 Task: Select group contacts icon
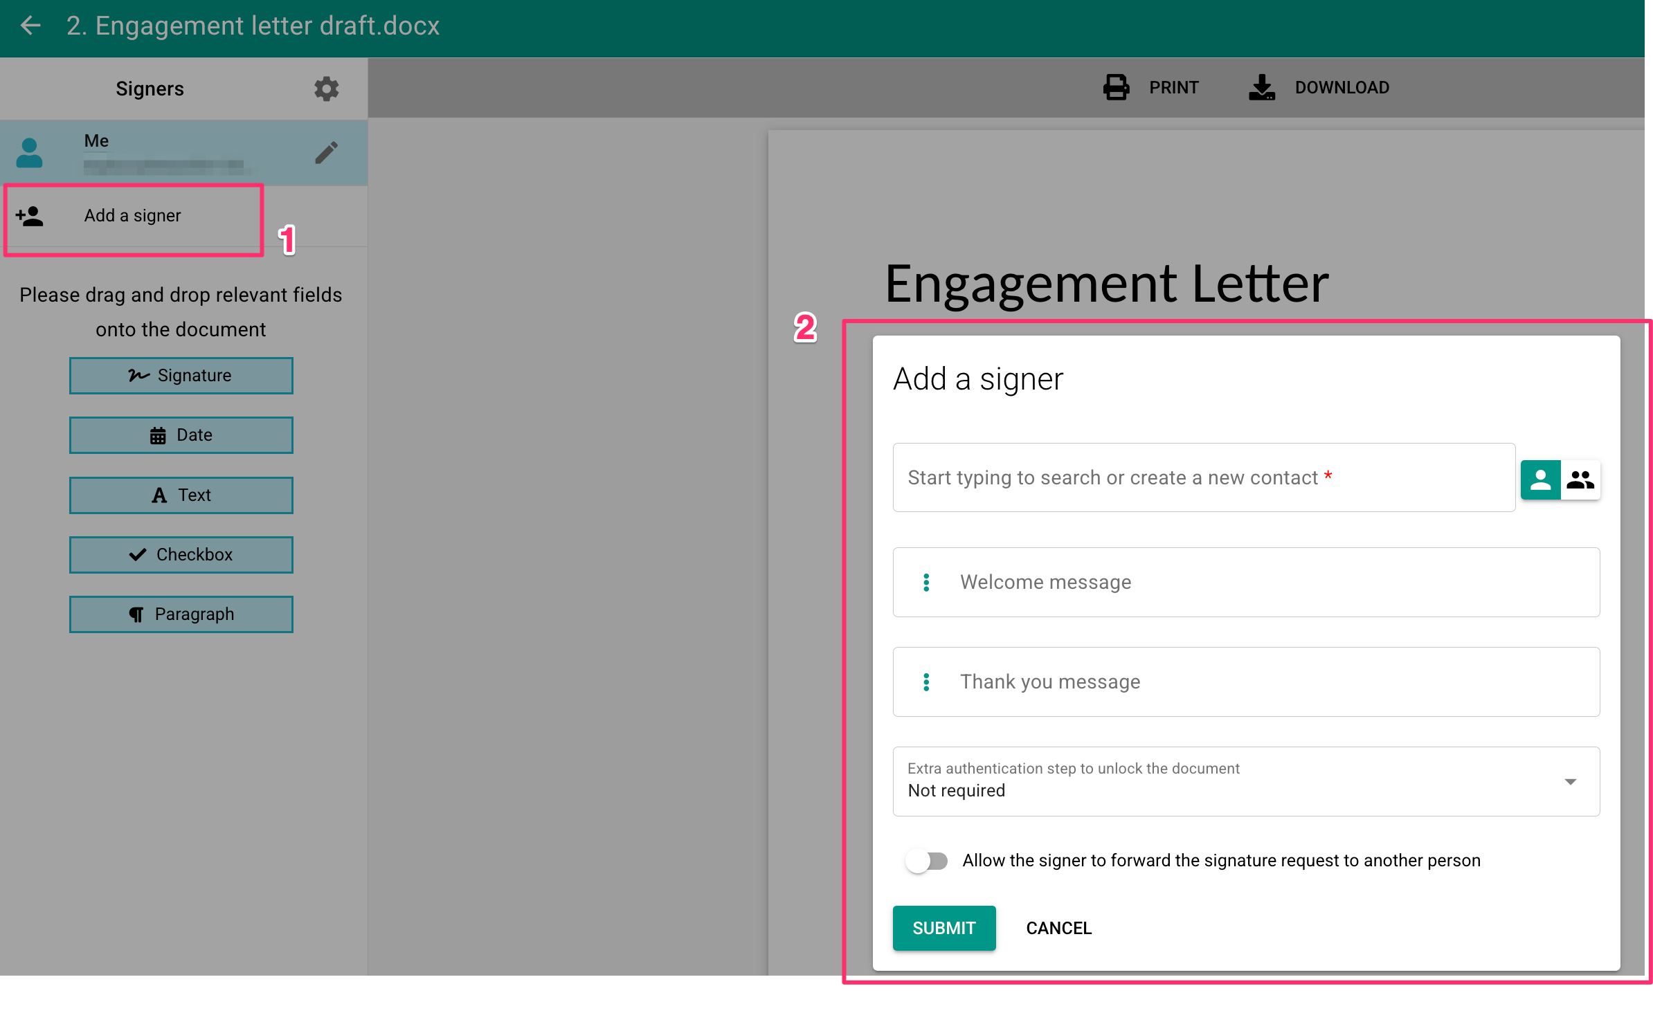1580,480
